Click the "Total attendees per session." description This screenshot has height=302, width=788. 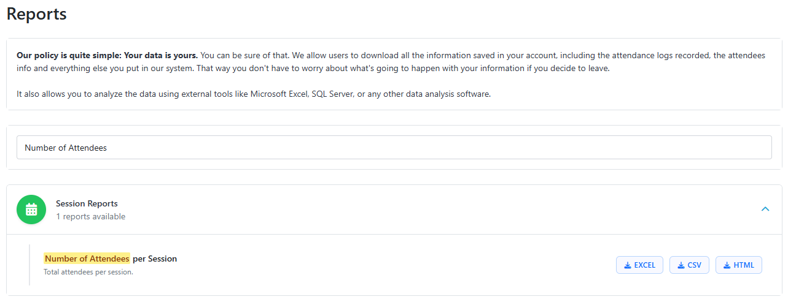(x=88, y=272)
